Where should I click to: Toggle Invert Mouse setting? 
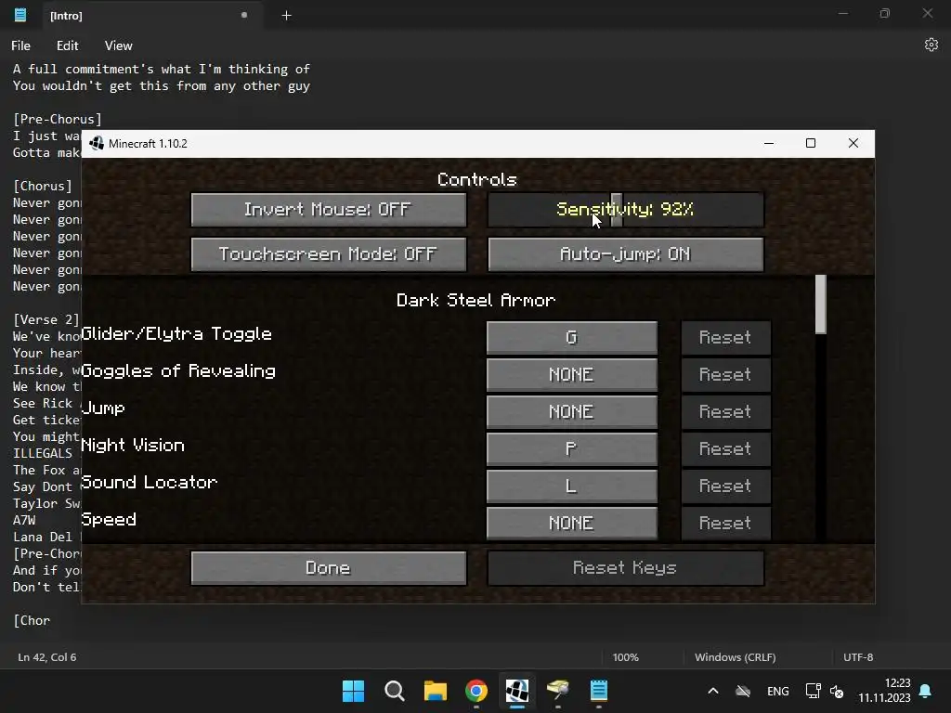[329, 210]
